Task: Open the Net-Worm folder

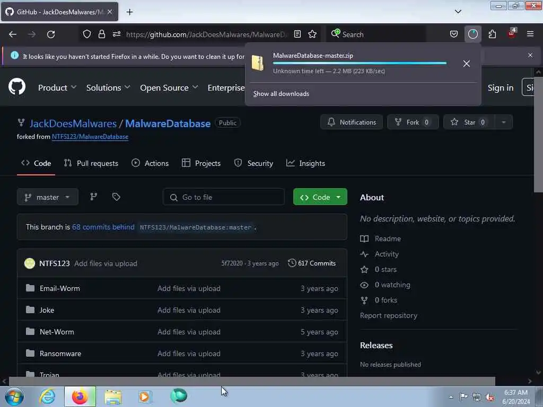Action: pos(57,332)
